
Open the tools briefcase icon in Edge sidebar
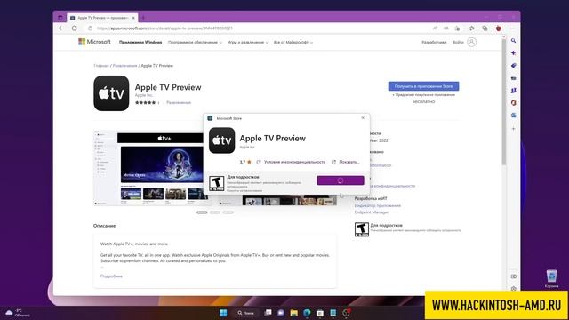[x=514, y=78]
